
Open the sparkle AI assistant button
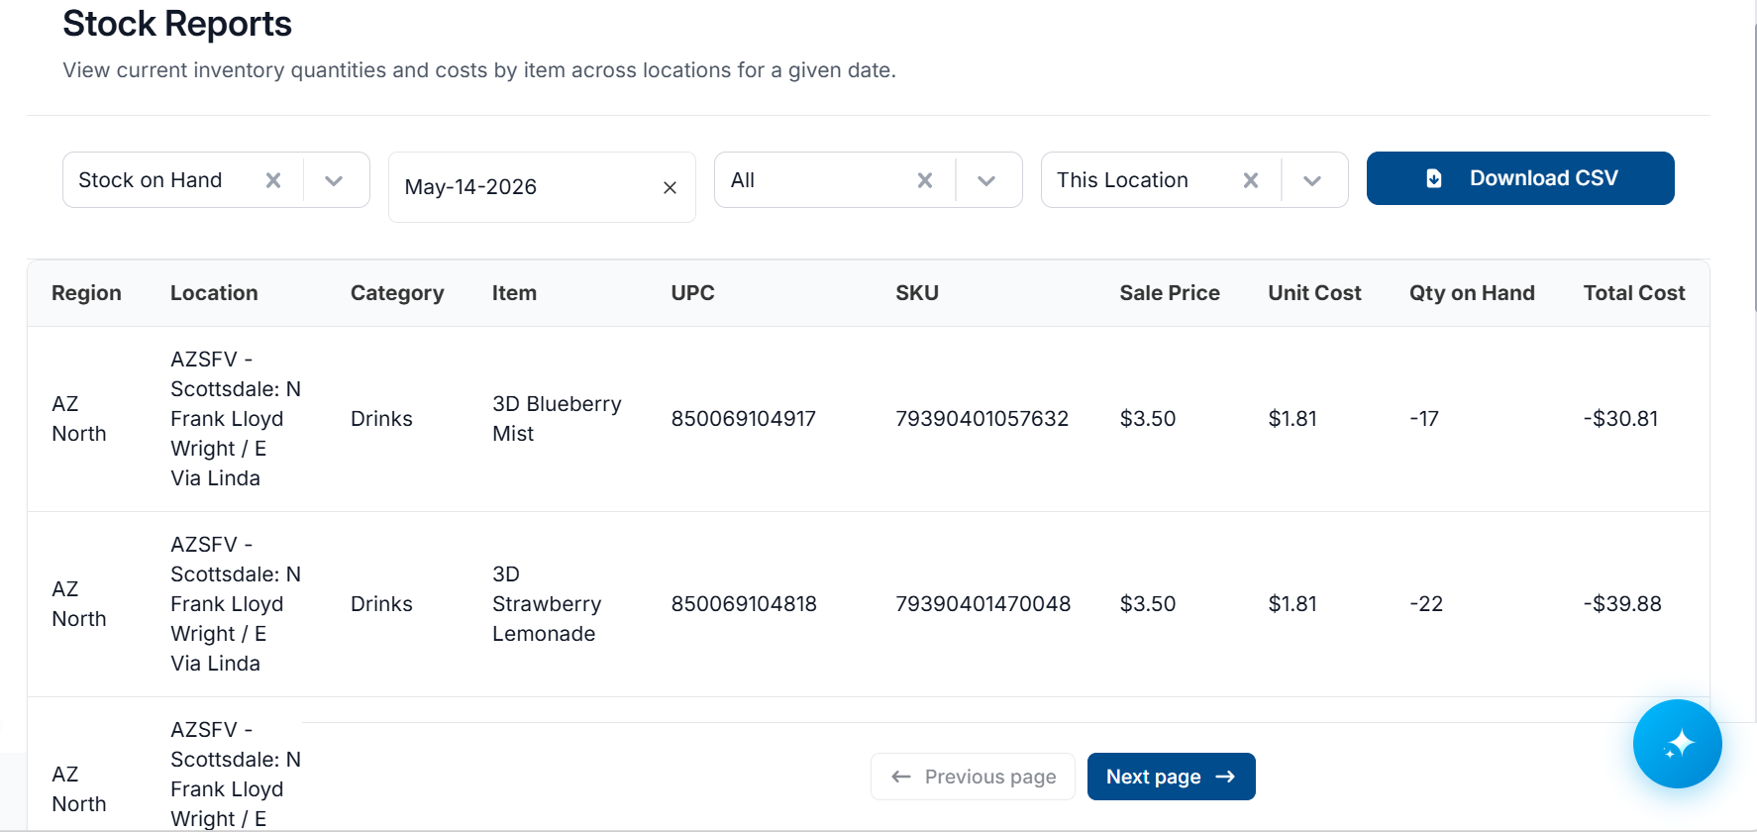point(1677,744)
